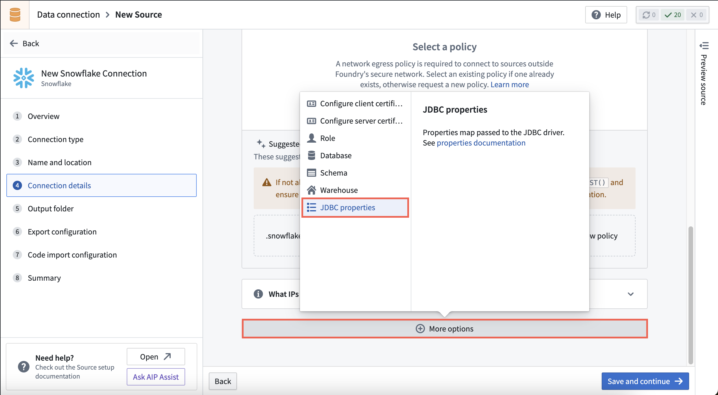Click the checkmark count of 20
The height and width of the screenshot is (395, 718).
pos(673,15)
